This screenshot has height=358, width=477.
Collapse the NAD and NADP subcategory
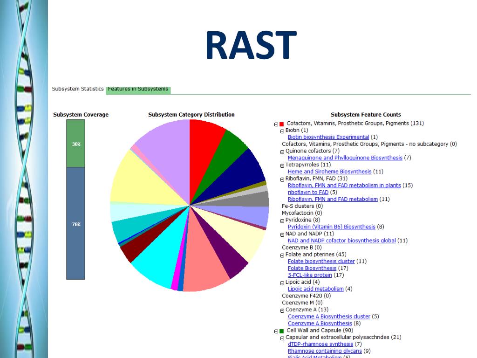[282, 235]
